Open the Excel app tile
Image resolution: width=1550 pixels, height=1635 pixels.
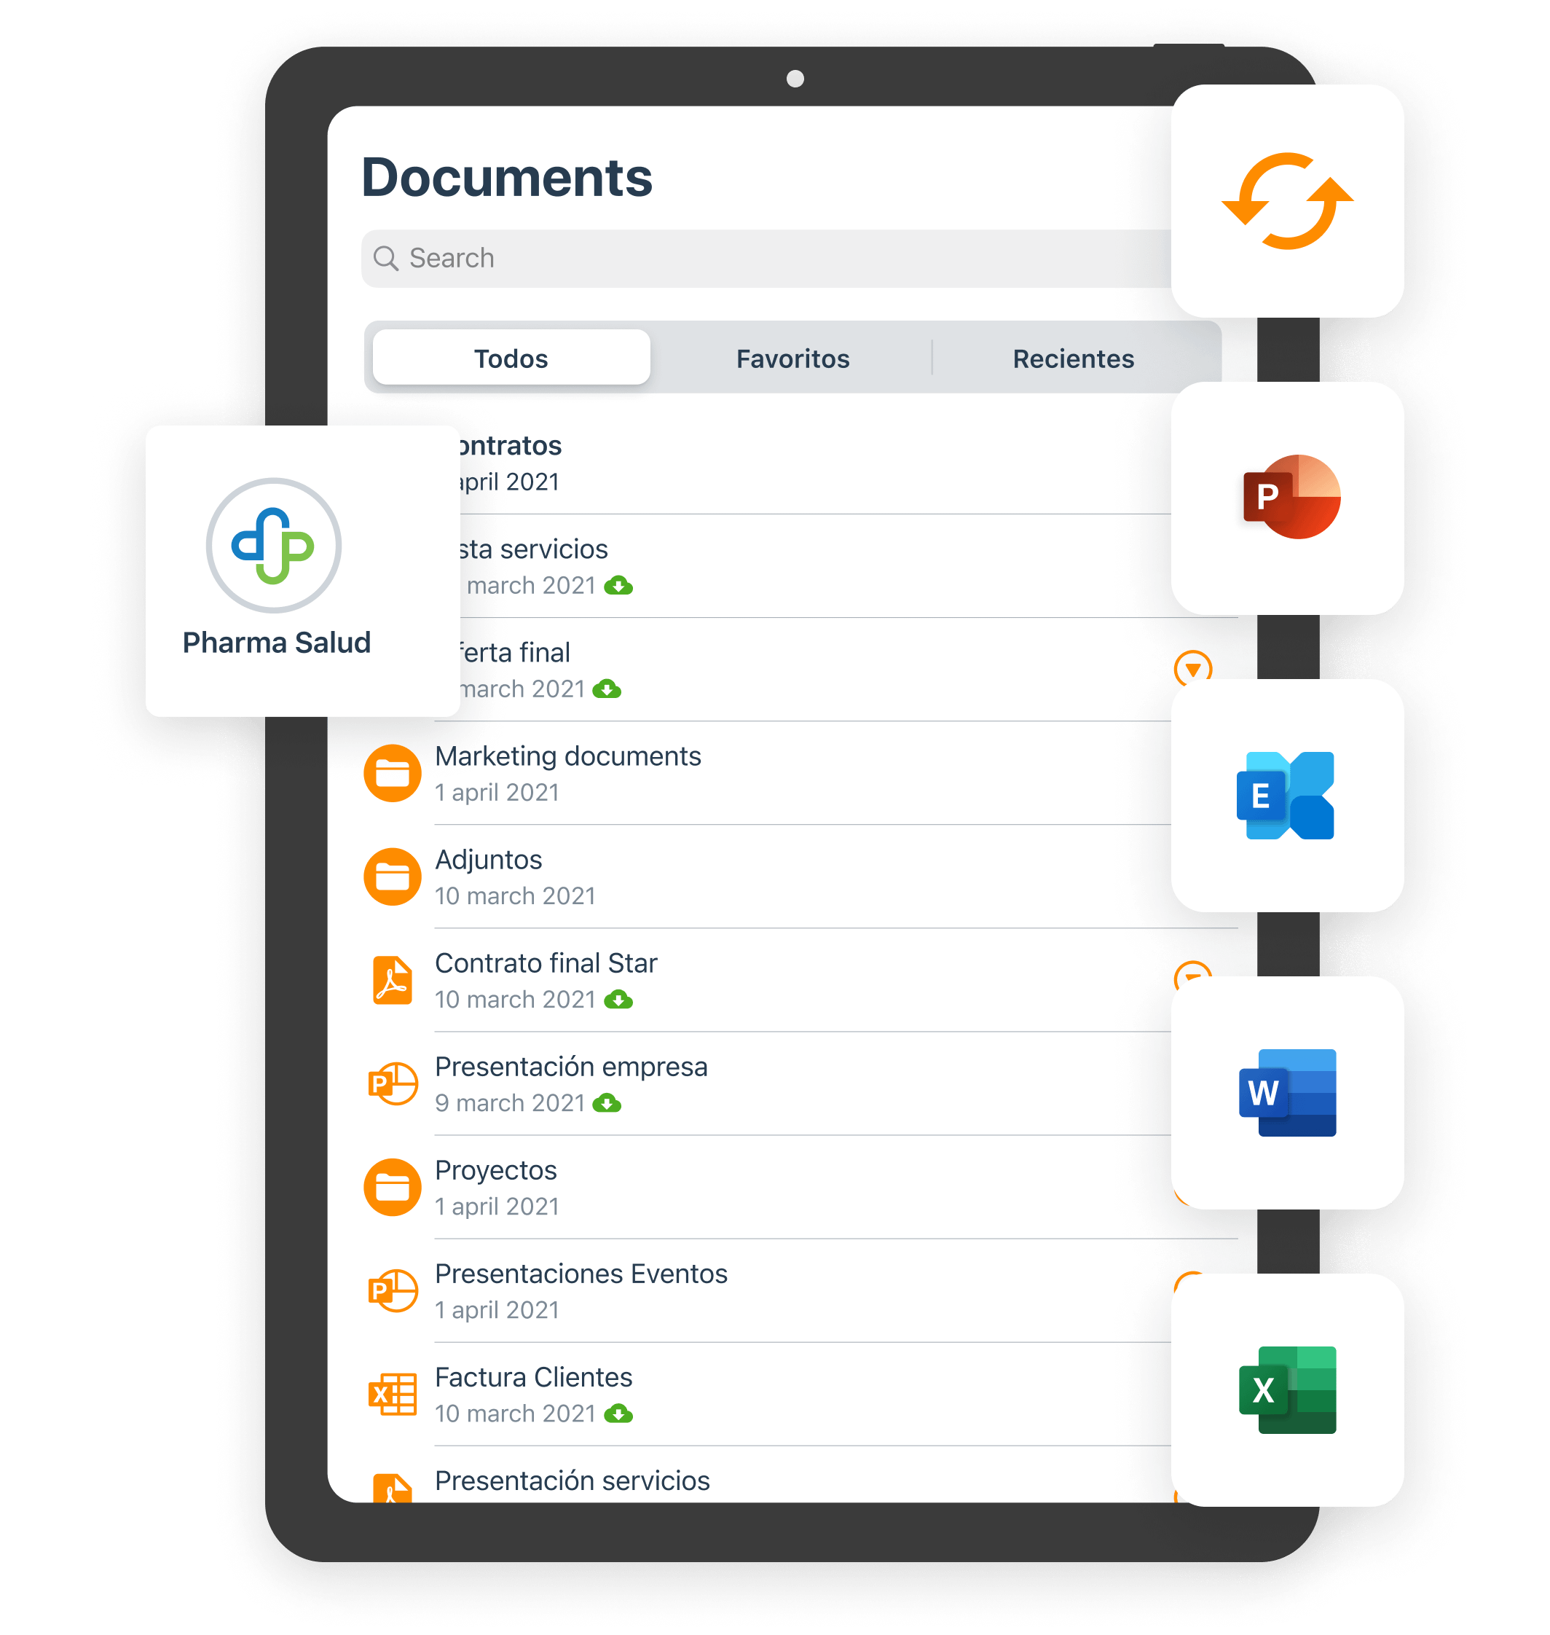click(1287, 1389)
